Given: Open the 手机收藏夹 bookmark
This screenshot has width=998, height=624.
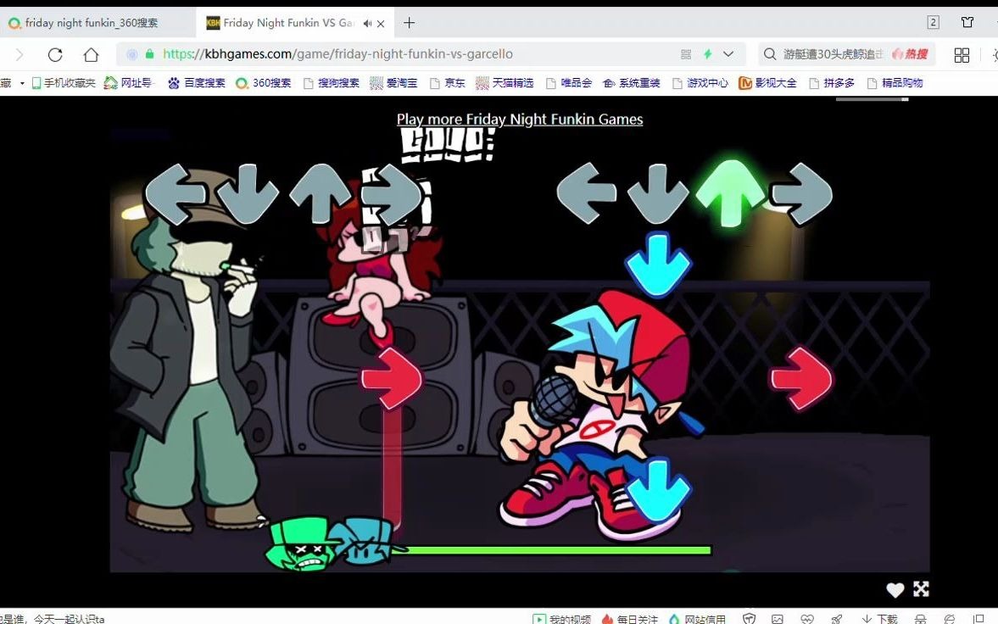Looking at the screenshot, I should click(x=64, y=83).
